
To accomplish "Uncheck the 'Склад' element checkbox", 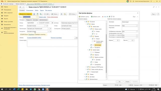I will click(91, 62).
